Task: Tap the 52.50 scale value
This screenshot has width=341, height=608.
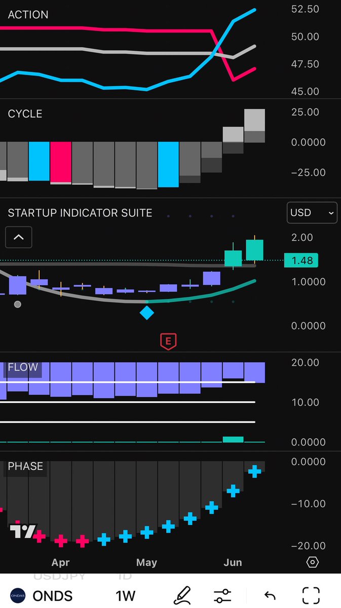Action: point(306,9)
